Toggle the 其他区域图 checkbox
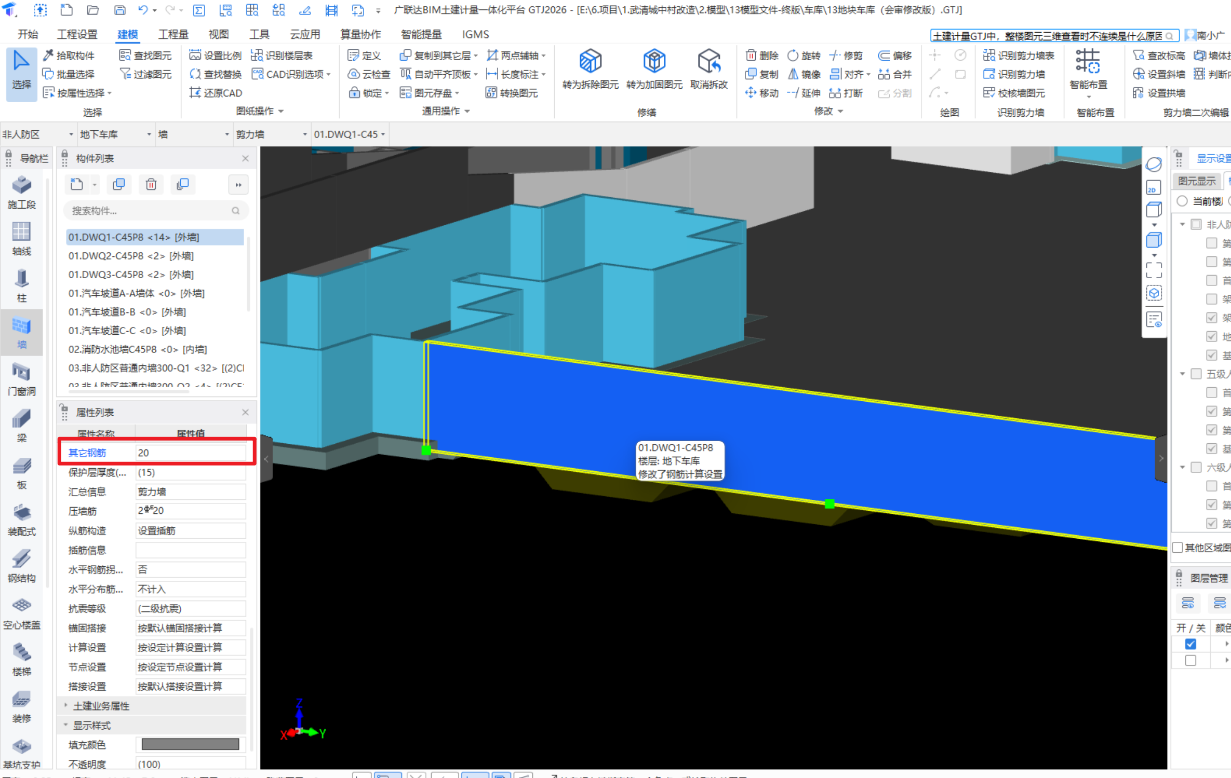The height and width of the screenshot is (778, 1231). 1178,548
